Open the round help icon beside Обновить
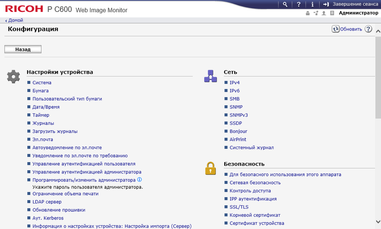 [x=368, y=29]
